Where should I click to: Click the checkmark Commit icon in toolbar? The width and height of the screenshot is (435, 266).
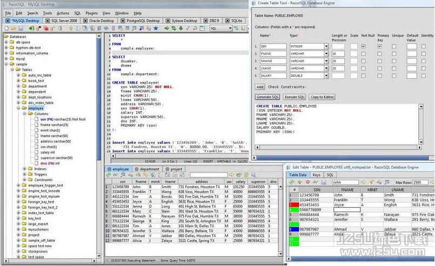coord(188,28)
